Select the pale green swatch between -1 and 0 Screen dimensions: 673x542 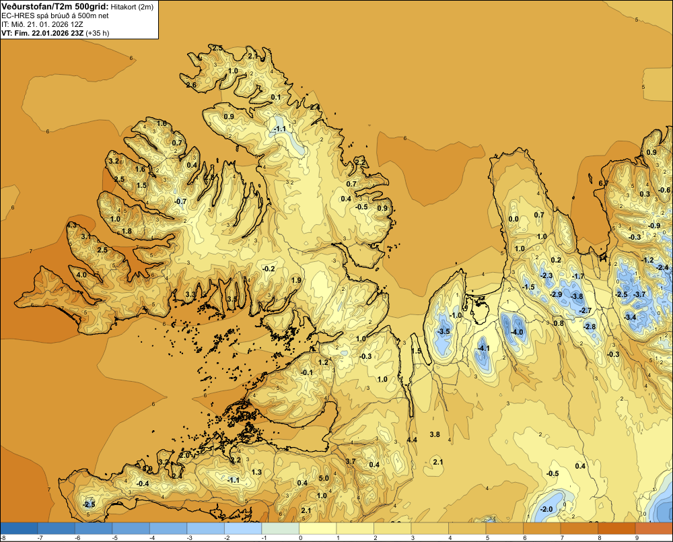[280, 529]
